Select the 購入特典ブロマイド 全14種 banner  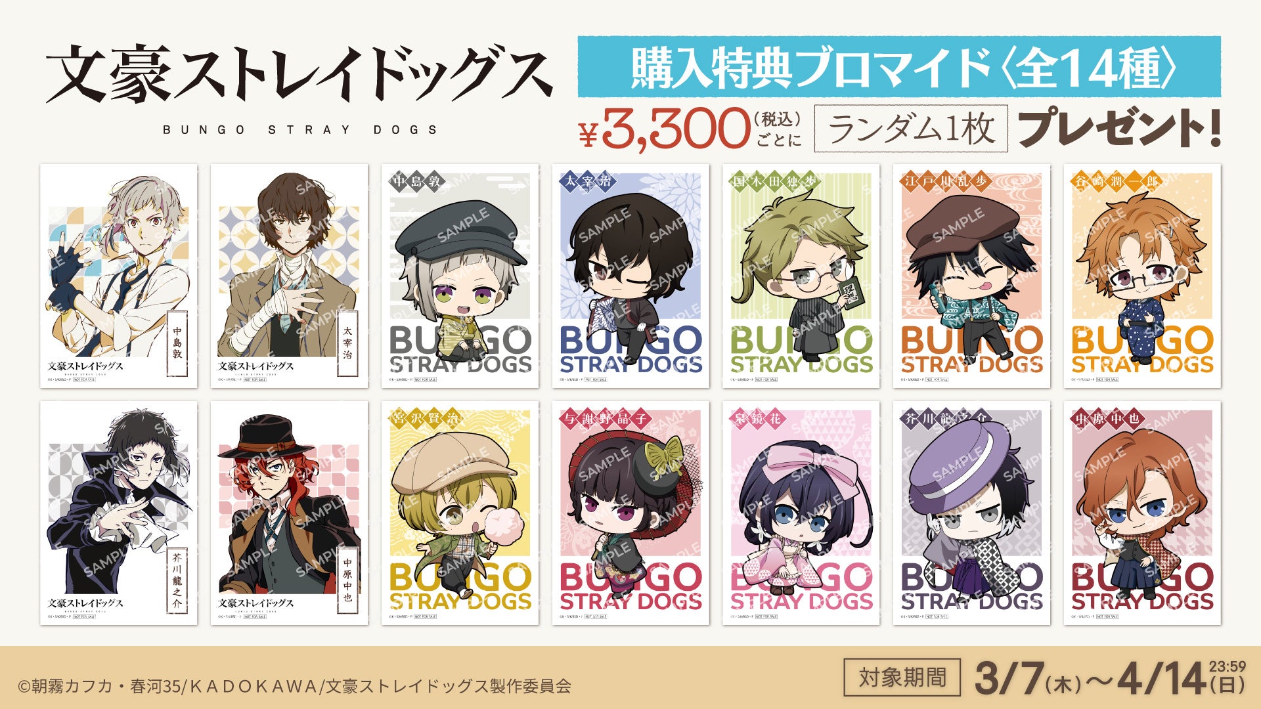tap(899, 66)
